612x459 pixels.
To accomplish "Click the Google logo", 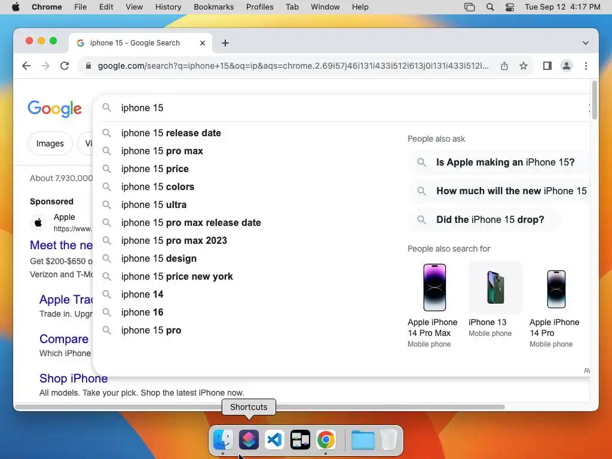I will point(54,109).
